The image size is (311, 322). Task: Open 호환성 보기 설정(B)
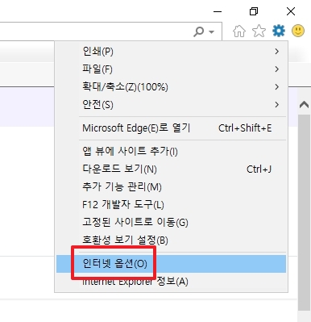(x=172, y=240)
